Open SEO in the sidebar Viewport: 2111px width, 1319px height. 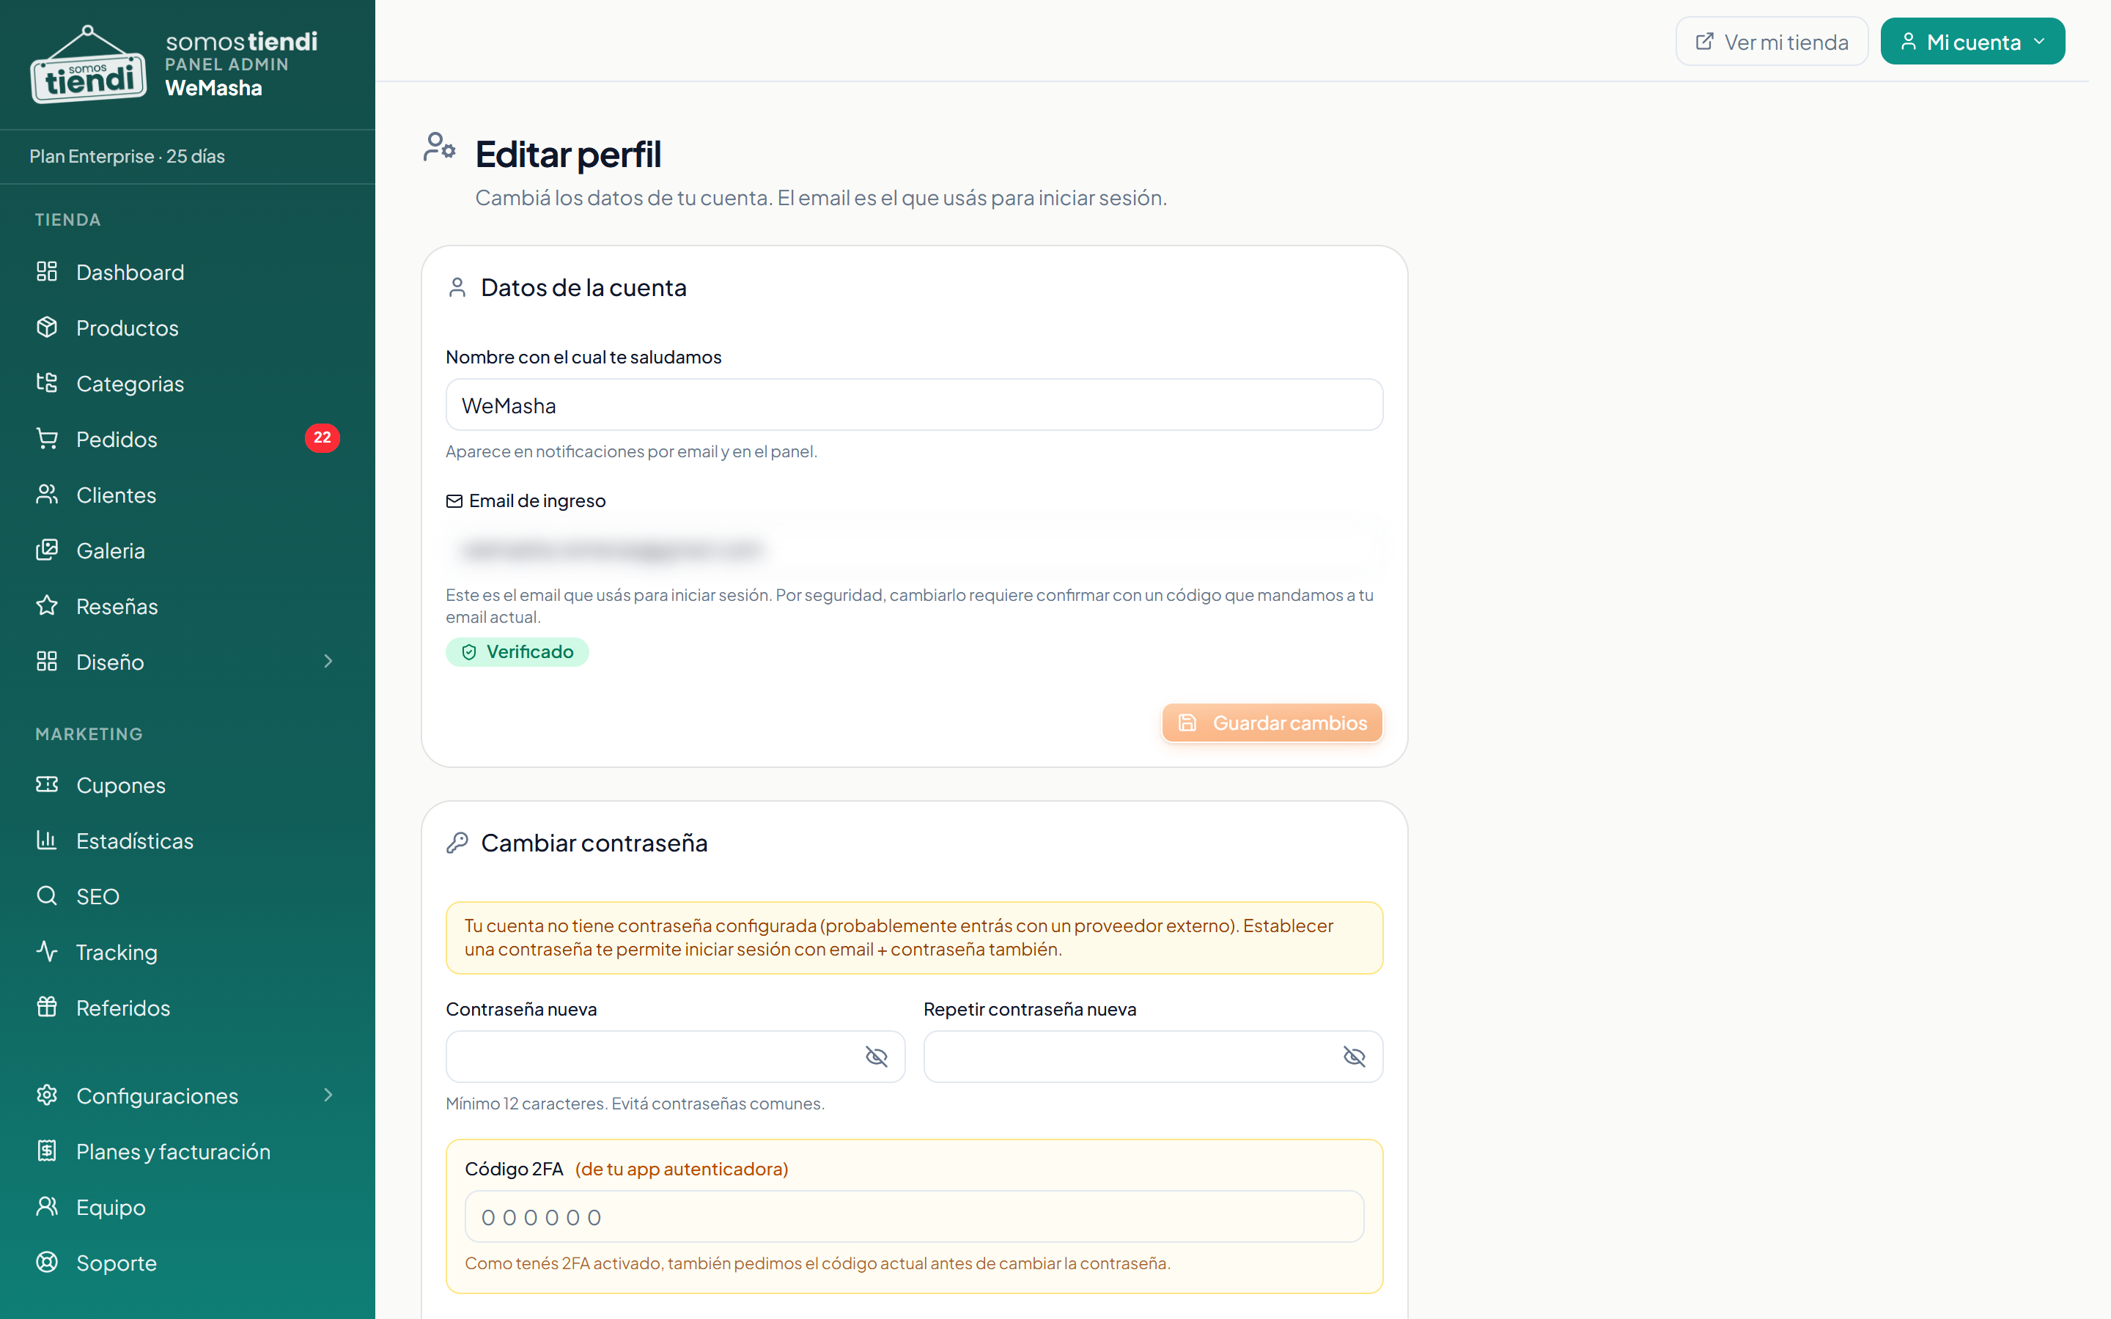point(187,897)
